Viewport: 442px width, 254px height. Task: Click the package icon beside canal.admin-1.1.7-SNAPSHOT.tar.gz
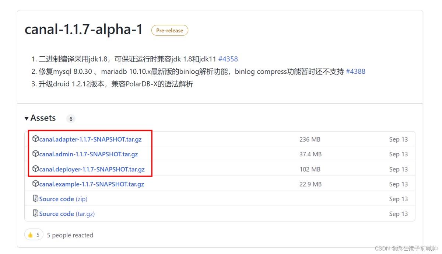pyautogui.click(x=35, y=154)
